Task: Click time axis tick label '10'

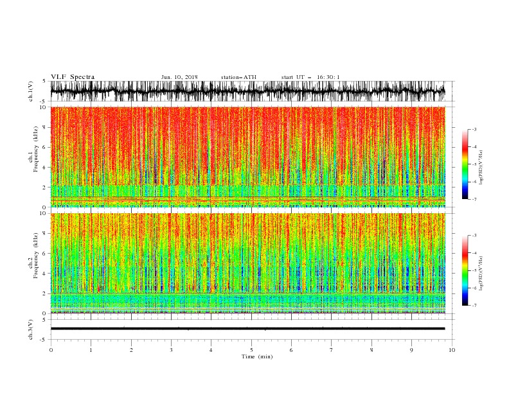Action: [x=452, y=350]
